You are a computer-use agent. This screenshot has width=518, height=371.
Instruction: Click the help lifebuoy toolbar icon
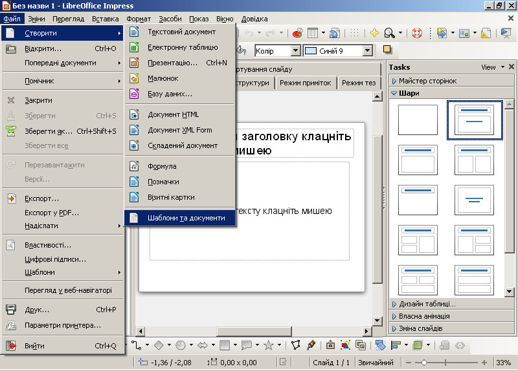[x=417, y=33]
